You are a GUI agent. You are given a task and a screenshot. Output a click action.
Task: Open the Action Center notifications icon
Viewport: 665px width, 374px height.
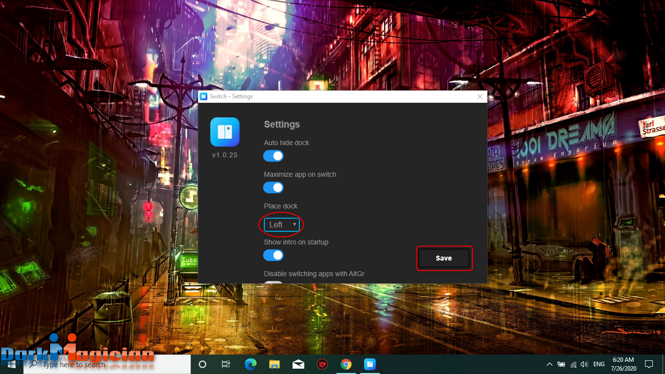point(649,364)
